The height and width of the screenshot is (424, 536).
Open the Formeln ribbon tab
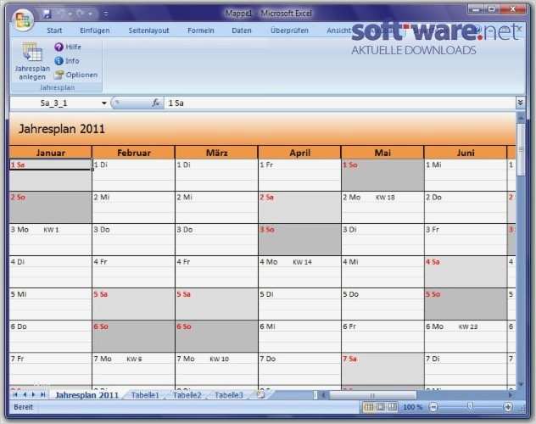click(x=201, y=31)
